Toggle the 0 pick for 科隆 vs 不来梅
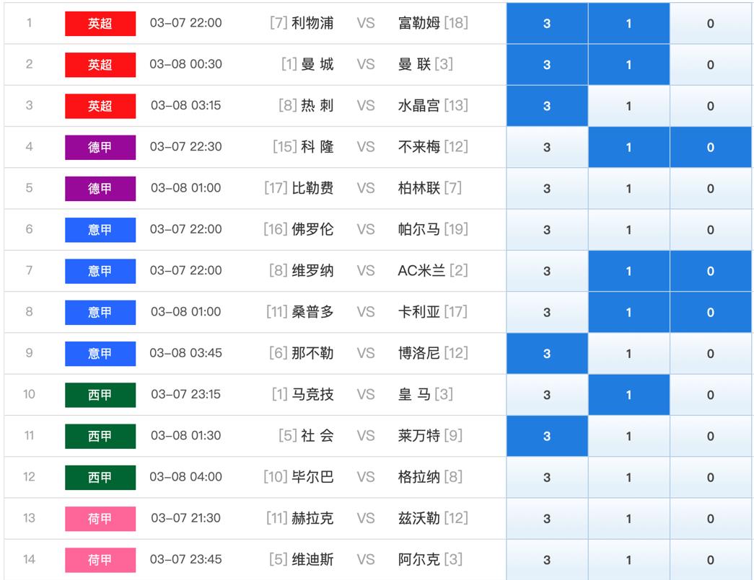The image size is (754, 580). pos(710,147)
